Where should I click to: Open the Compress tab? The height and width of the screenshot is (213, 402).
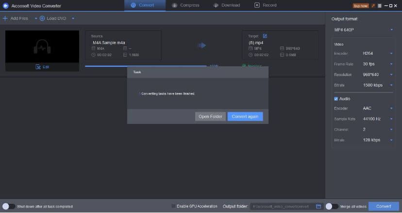click(x=185, y=5)
